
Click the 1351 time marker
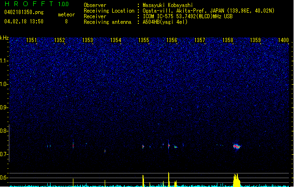(x=31, y=40)
